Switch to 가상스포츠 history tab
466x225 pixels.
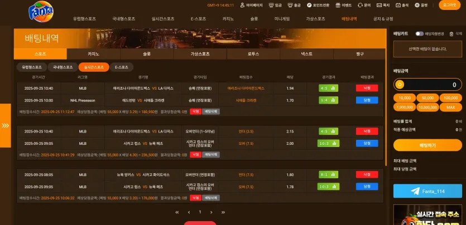[x=200, y=54]
